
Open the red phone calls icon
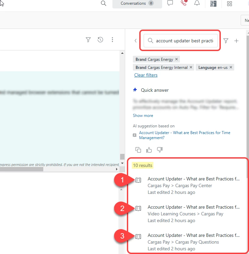pyautogui.click(x=184, y=3)
